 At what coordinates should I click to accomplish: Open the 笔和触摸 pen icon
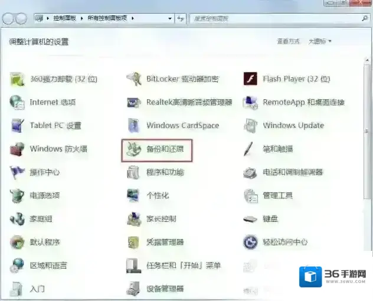click(x=248, y=149)
